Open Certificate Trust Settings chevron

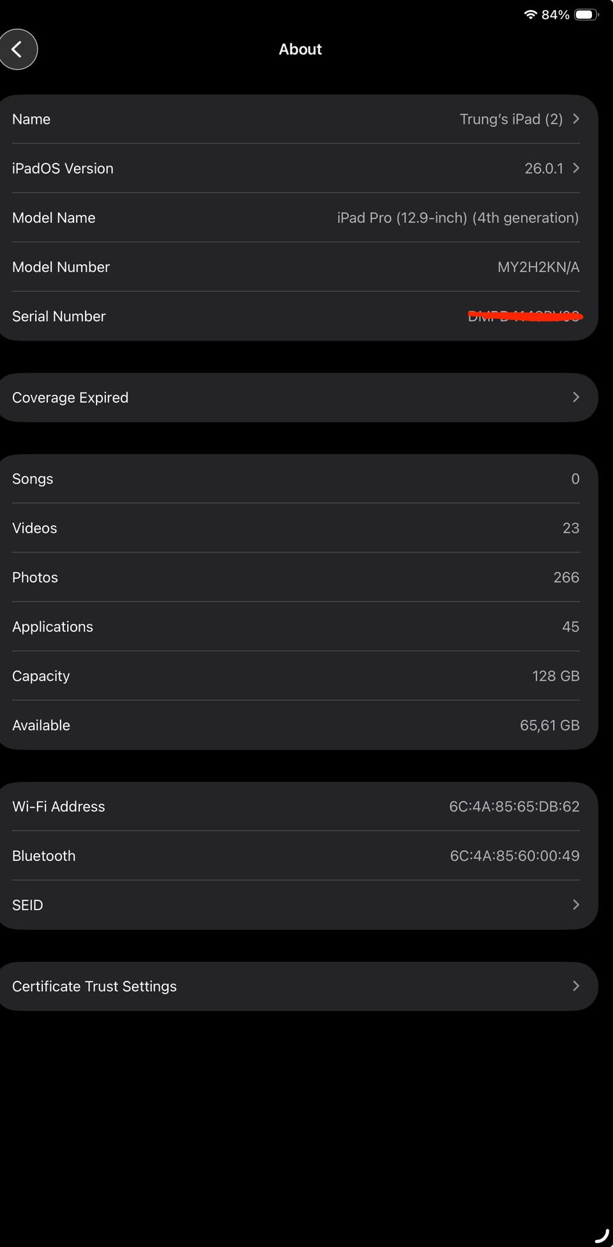click(x=576, y=986)
